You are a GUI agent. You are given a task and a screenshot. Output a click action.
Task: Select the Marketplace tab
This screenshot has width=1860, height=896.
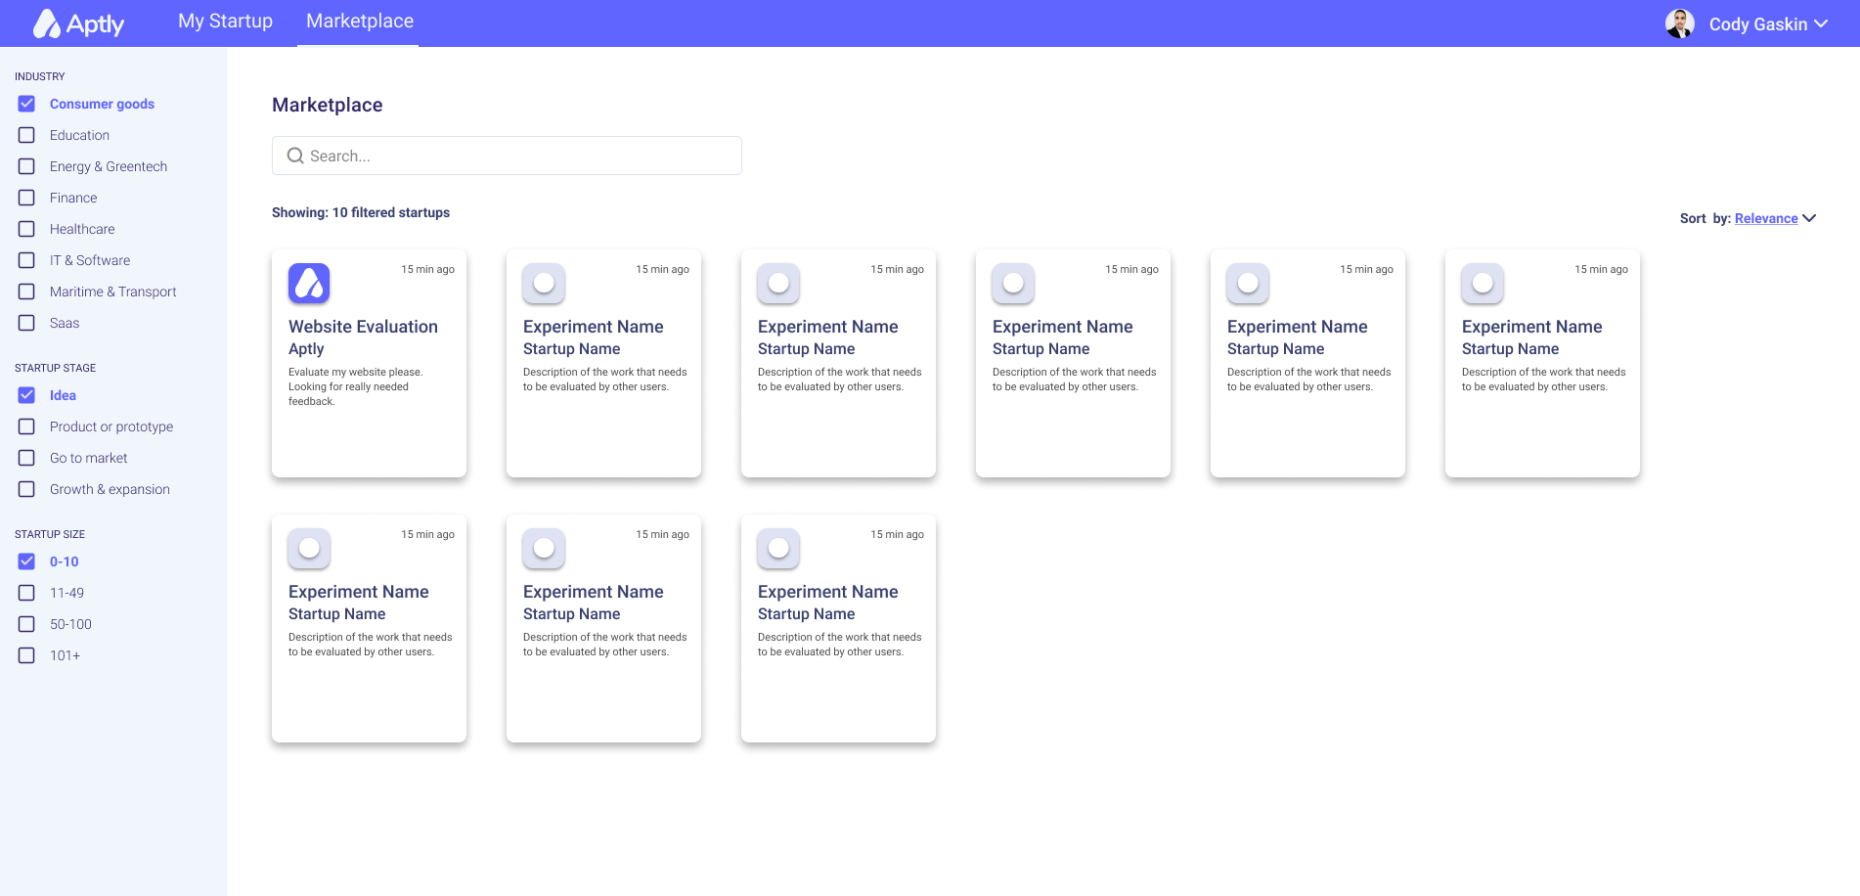click(358, 21)
